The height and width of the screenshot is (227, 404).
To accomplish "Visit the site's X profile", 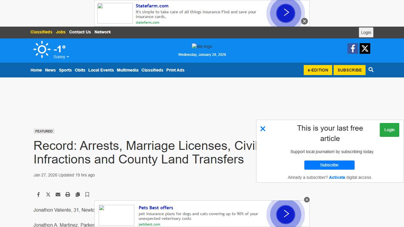I will point(365,48).
